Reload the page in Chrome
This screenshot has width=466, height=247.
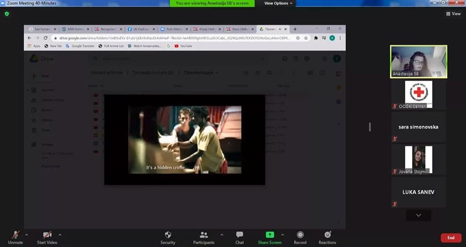(x=46, y=38)
